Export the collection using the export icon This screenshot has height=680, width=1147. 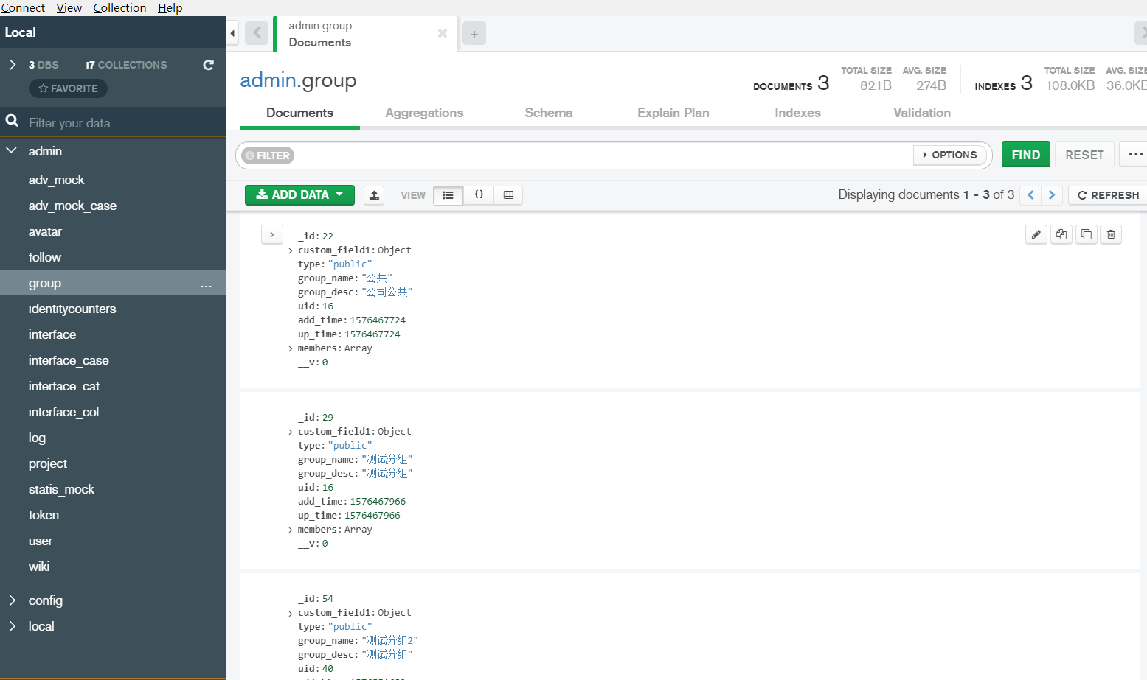(374, 194)
